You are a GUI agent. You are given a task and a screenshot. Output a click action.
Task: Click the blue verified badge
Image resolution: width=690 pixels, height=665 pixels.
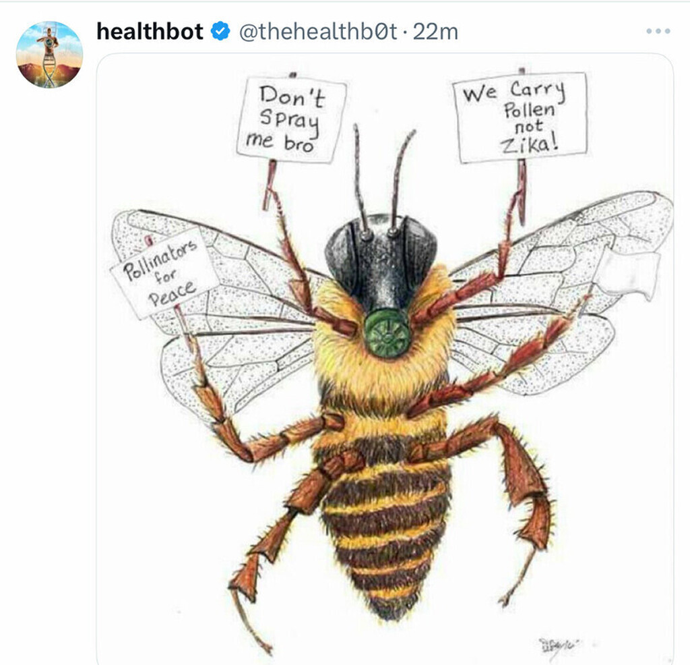click(x=220, y=31)
